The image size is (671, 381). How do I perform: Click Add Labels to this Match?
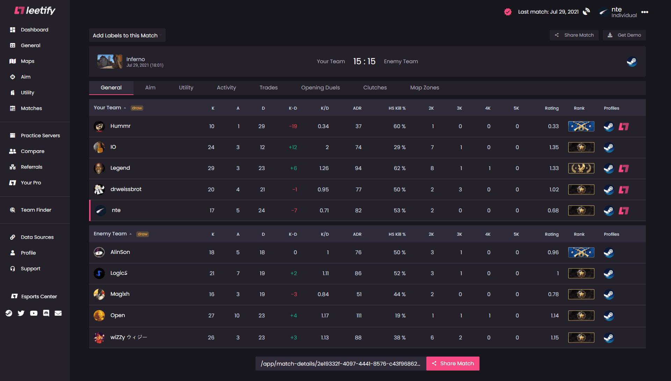pos(127,35)
